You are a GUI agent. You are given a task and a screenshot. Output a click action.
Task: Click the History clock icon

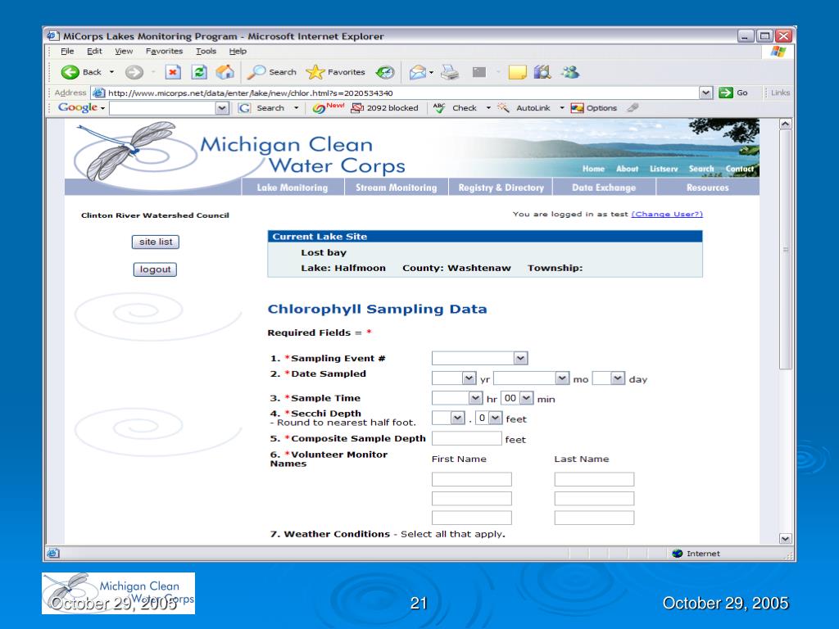click(385, 72)
